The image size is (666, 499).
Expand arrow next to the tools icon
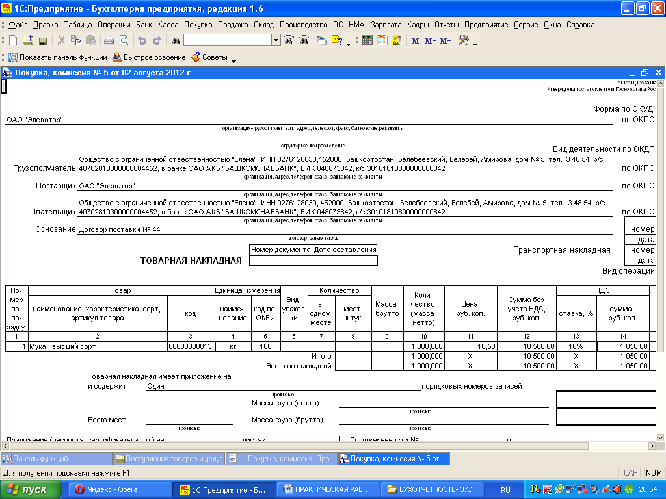[475, 44]
